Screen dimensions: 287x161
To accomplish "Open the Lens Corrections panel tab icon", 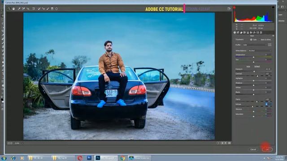I will point(251,33).
